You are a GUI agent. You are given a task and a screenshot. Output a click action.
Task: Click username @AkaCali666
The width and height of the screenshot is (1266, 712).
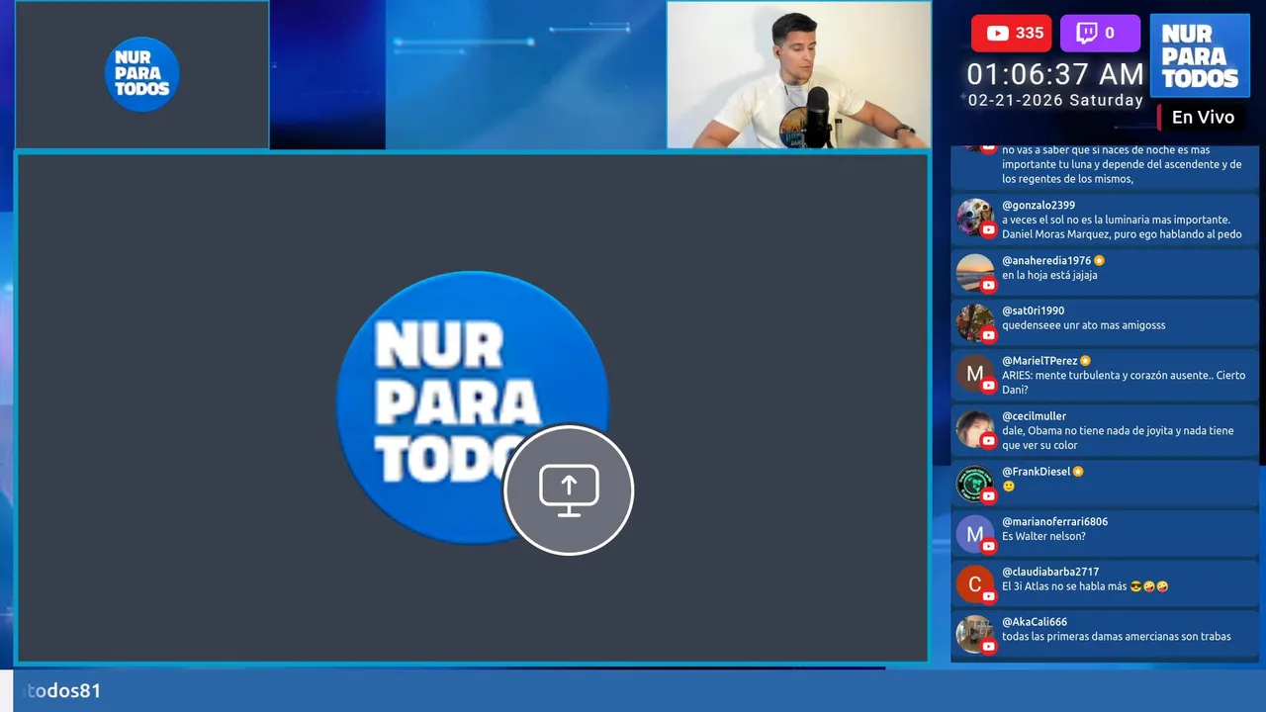[1035, 622]
